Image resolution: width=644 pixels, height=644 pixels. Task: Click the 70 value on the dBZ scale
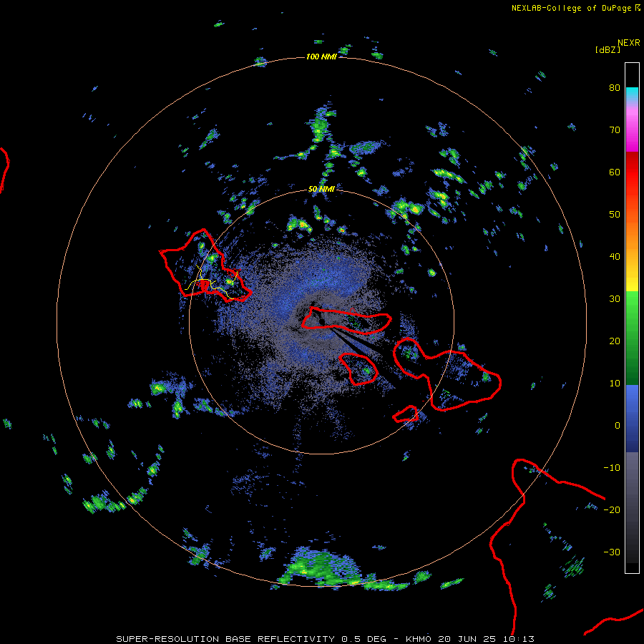point(615,130)
